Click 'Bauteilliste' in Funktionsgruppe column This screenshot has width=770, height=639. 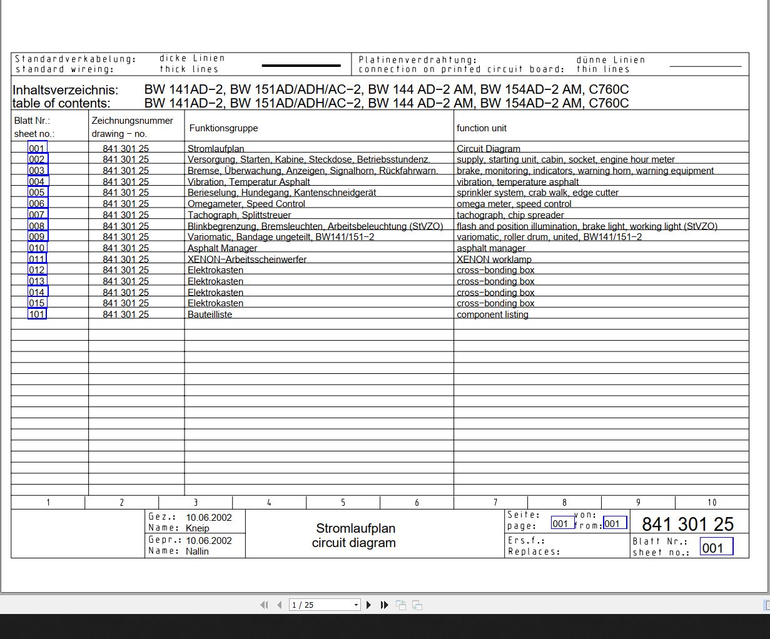210,314
